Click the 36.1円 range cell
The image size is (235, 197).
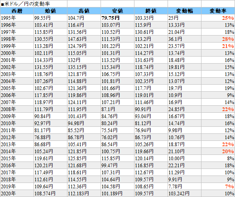point(175,39)
